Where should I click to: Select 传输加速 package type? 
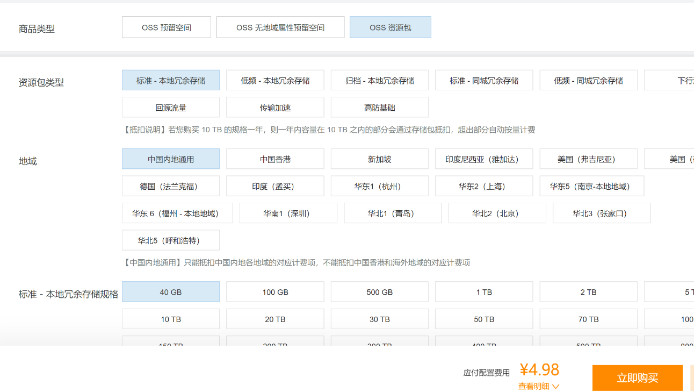point(275,107)
